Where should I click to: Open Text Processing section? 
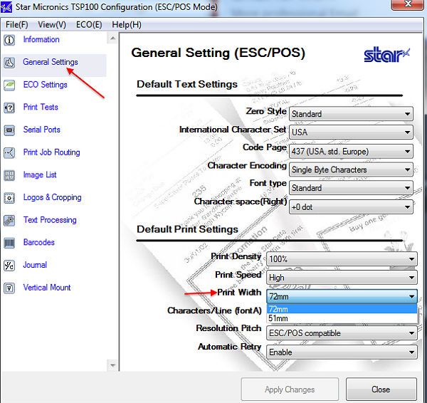point(50,220)
